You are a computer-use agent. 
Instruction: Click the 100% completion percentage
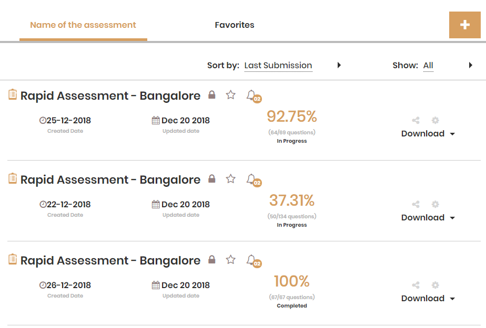pyautogui.click(x=292, y=281)
